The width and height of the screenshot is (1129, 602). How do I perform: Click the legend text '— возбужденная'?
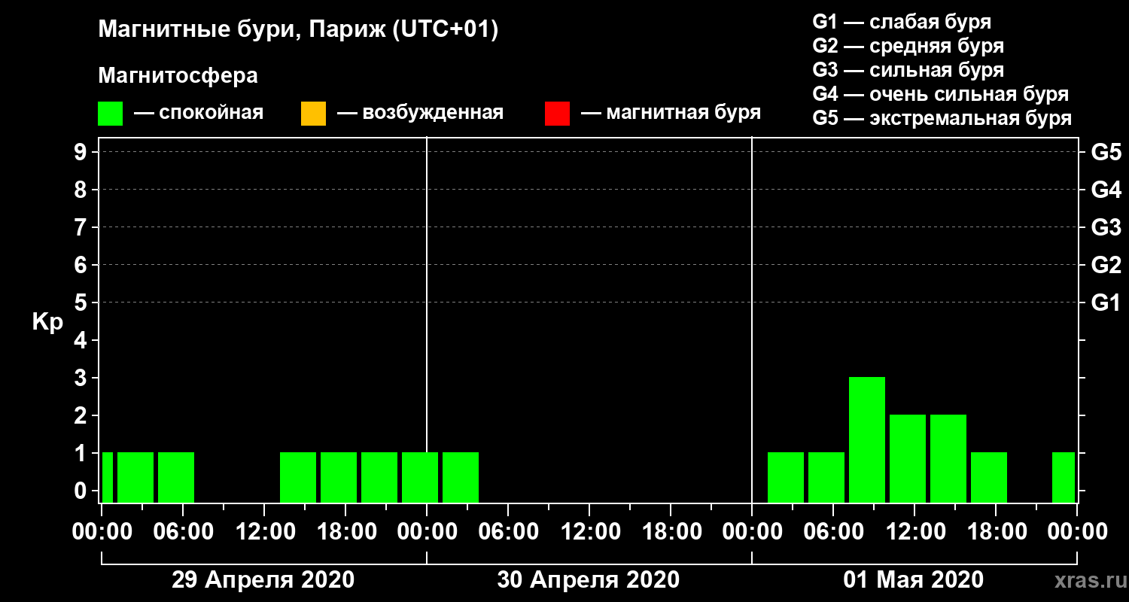click(421, 113)
